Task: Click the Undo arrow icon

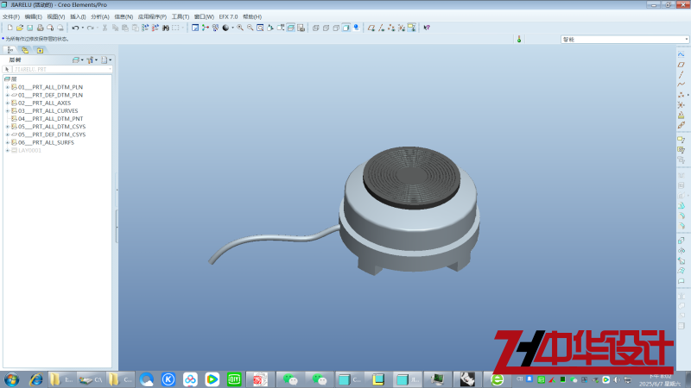Action: tap(75, 28)
